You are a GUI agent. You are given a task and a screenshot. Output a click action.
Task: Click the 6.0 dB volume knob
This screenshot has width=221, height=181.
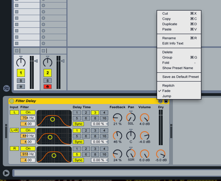(x=145, y=154)
